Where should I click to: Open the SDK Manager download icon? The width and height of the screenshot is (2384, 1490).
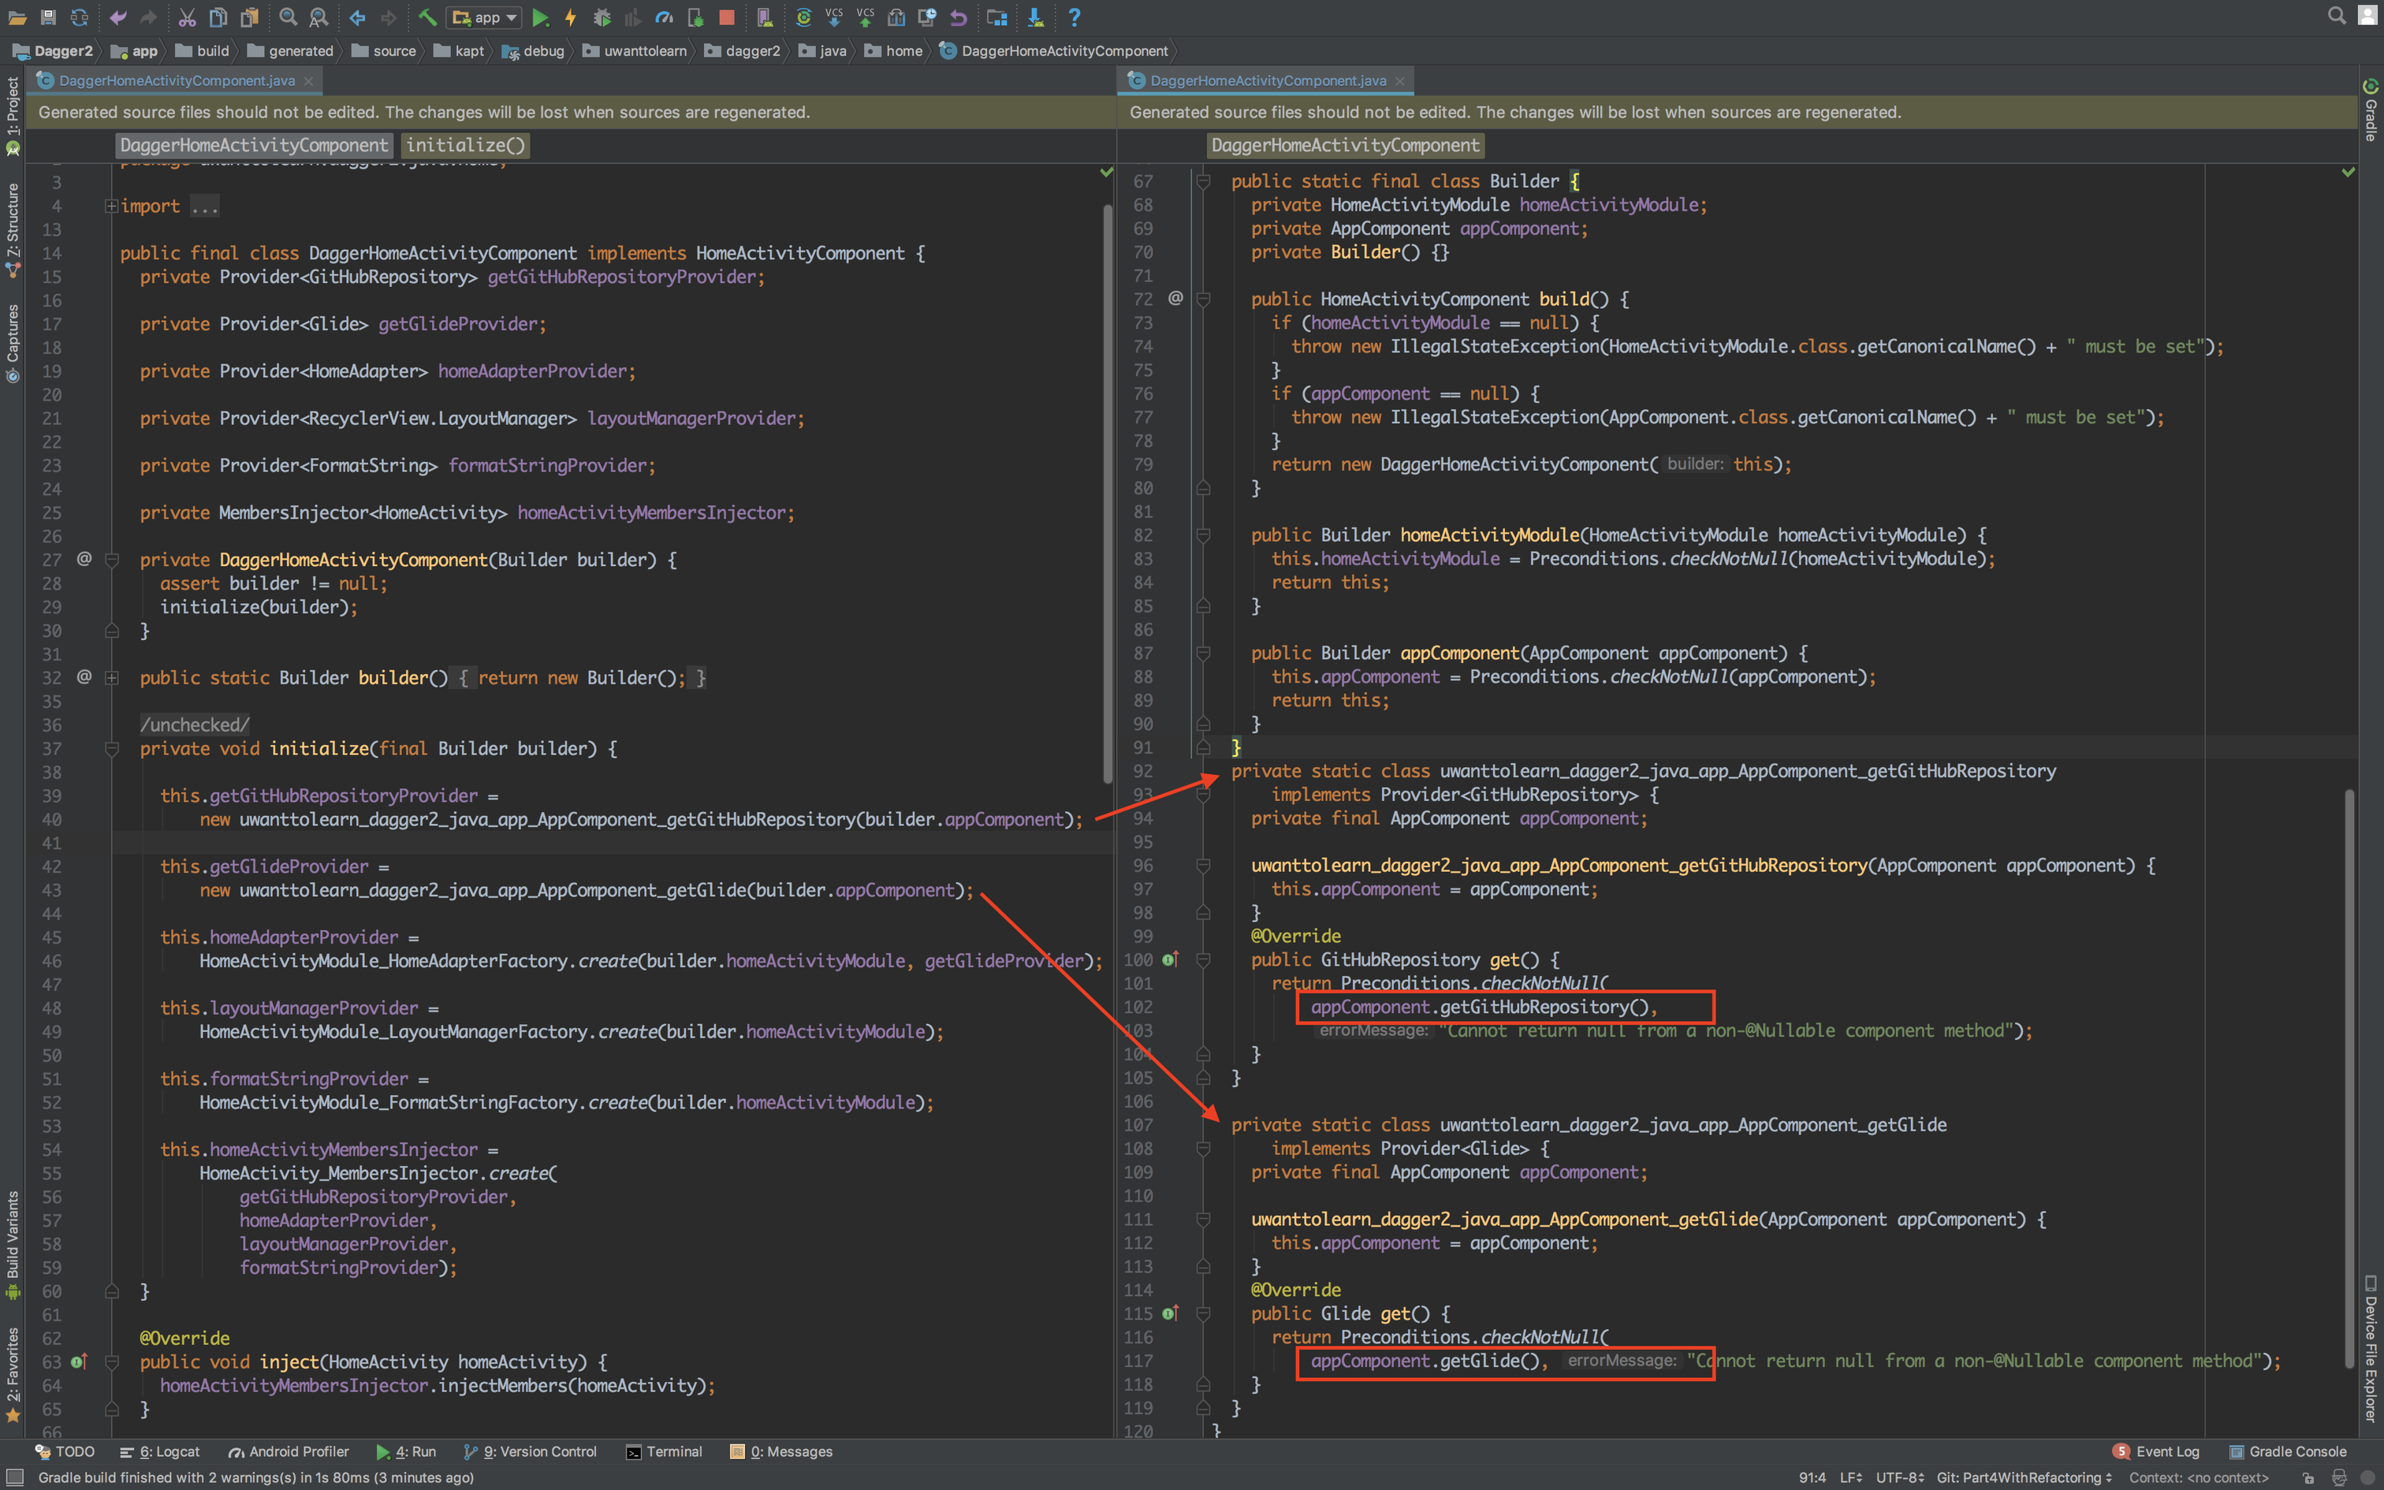pyautogui.click(x=1035, y=17)
